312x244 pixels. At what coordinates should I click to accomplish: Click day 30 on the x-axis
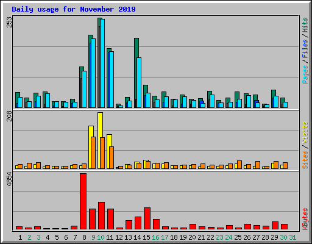click(283, 237)
